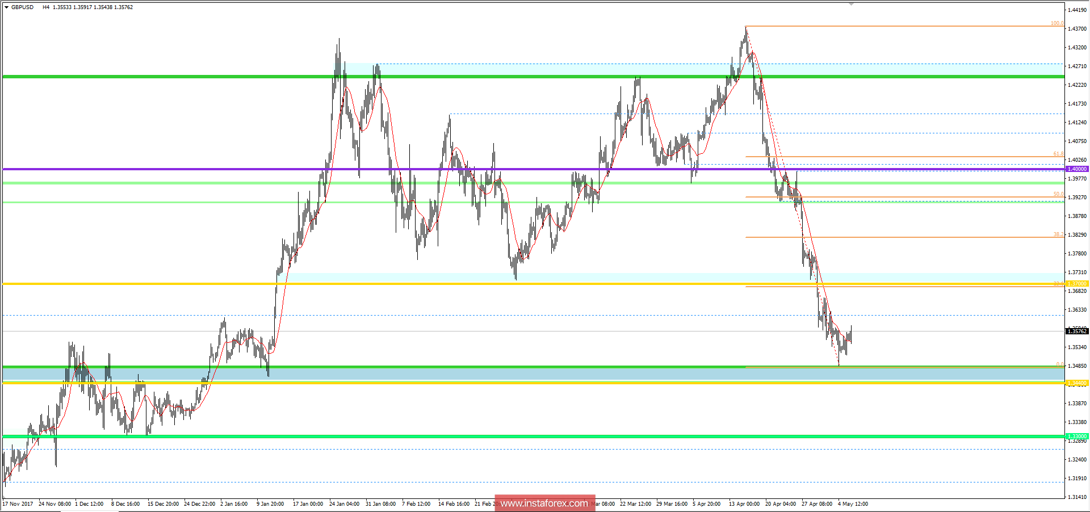Click the 15 Dec 20:00 date label
The height and width of the screenshot is (512, 1090).
click(x=163, y=504)
